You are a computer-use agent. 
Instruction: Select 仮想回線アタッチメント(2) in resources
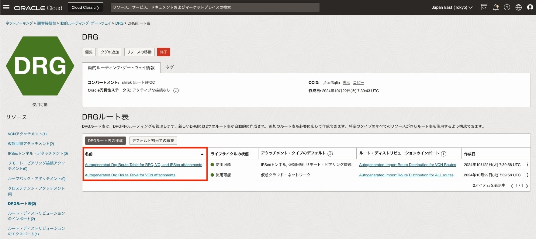(x=31, y=144)
